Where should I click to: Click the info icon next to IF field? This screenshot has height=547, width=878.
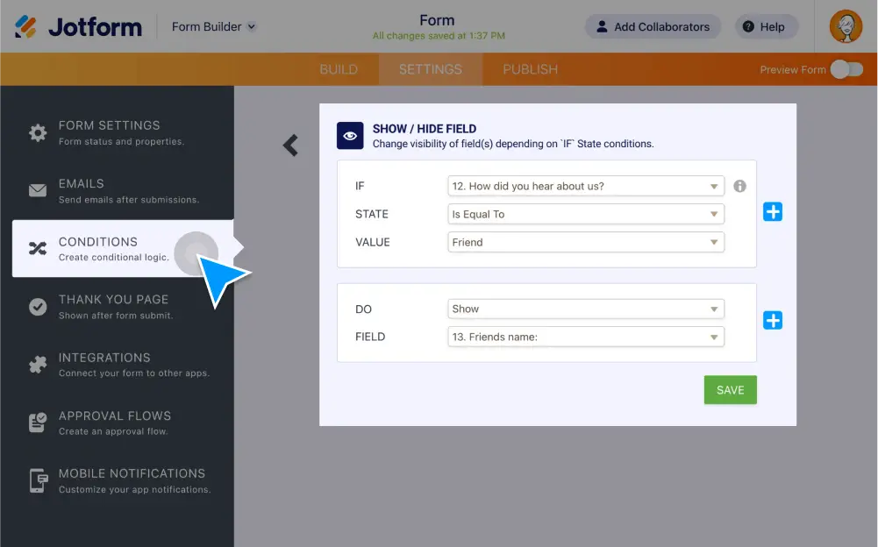pyautogui.click(x=739, y=186)
